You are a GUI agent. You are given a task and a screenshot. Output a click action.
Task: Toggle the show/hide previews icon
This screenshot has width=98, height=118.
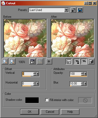pyautogui.click(x=69, y=61)
